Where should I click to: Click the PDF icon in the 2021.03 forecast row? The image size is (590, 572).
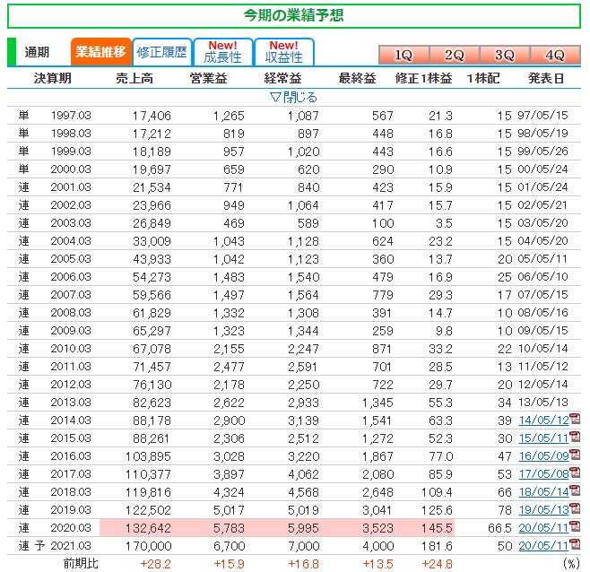click(x=575, y=545)
